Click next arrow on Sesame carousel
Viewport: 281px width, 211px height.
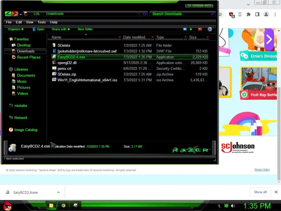[x=269, y=39]
